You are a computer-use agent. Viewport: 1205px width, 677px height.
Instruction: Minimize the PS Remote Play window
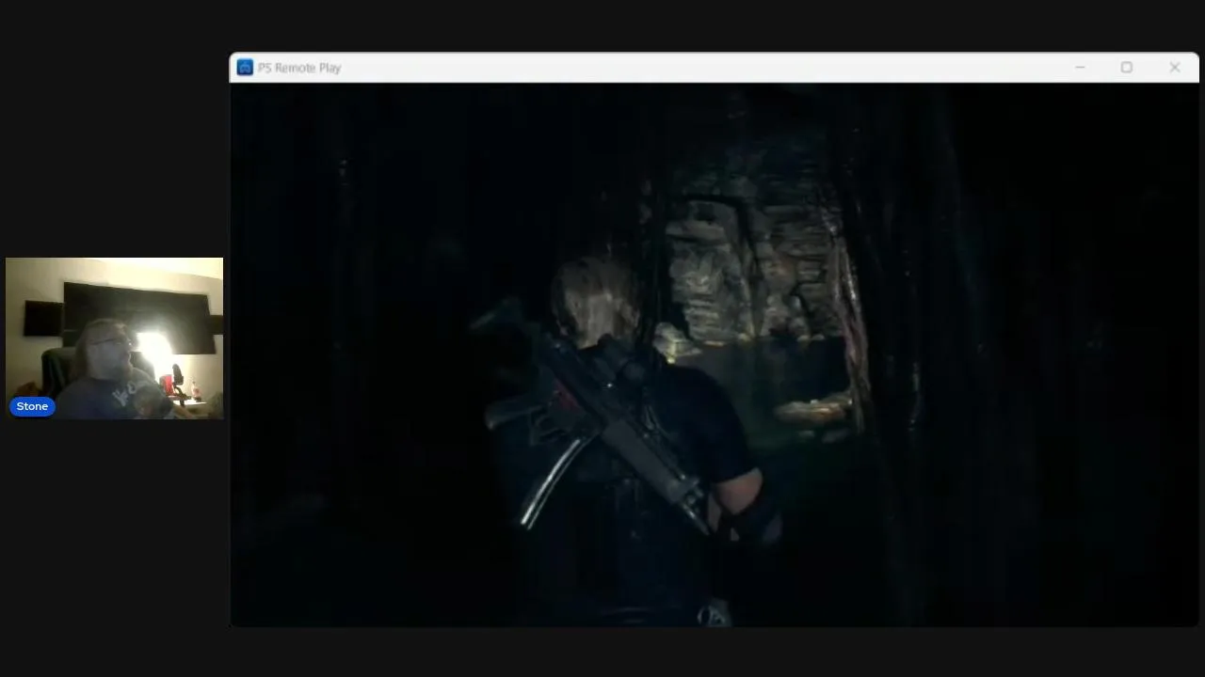point(1080,68)
